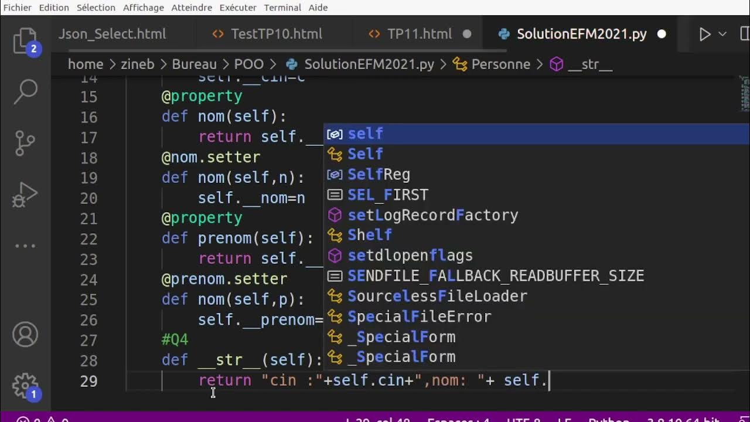Place cursor on 'self.__nom=n' line

pos(251,199)
